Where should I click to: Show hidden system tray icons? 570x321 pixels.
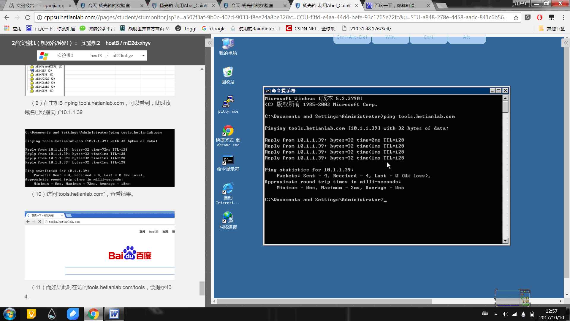[x=495, y=314]
